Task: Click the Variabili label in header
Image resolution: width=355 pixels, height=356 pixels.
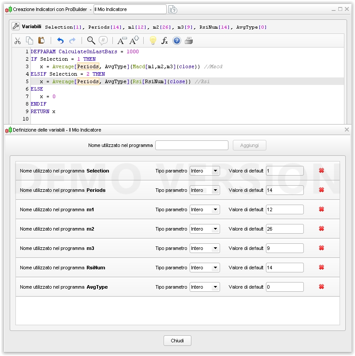Action: 32,26
